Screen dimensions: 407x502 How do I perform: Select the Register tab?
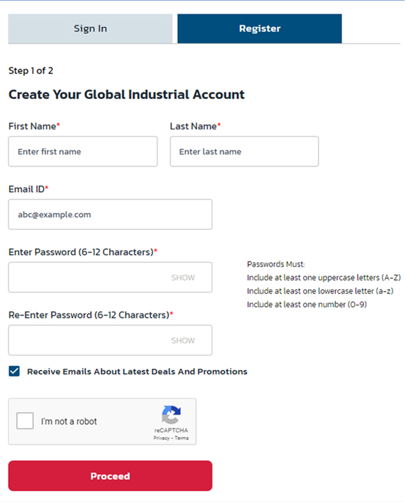pos(259,28)
